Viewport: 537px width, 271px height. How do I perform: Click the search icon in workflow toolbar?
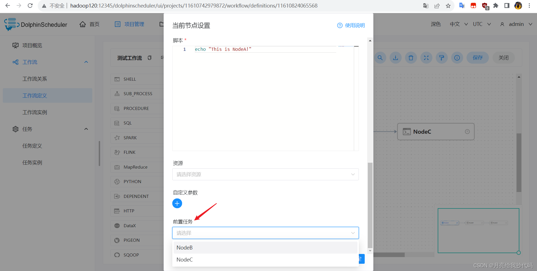[380, 58]
